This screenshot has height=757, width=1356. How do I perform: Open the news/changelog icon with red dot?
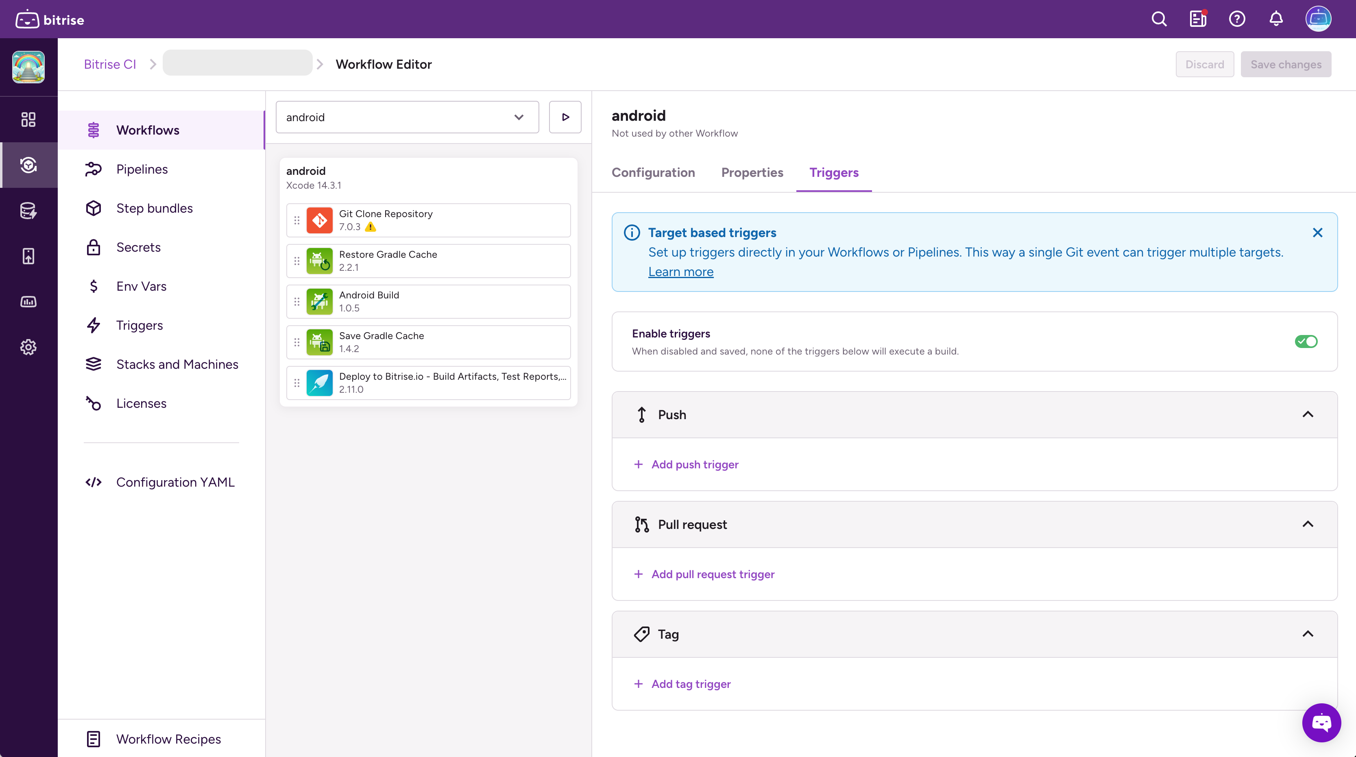[x=1198, y=19]
